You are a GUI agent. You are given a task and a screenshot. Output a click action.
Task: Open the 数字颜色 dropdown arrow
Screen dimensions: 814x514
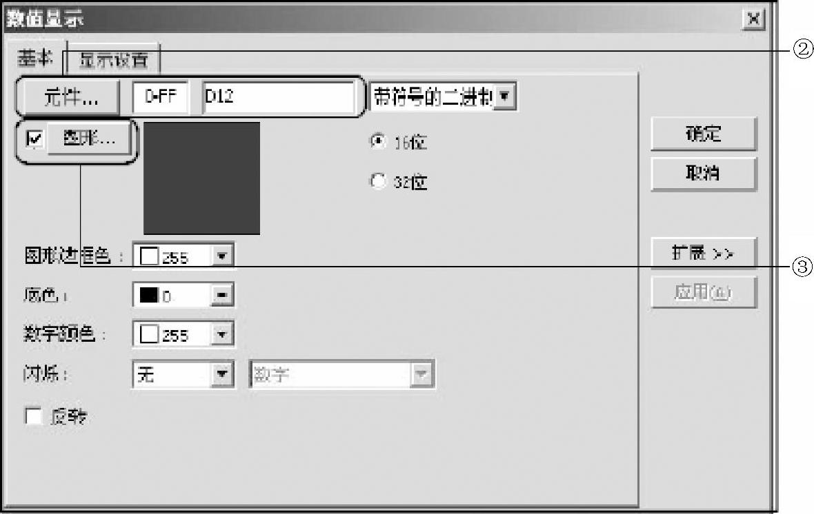coord(221,334)
